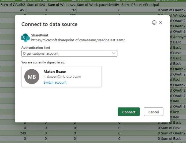Click the Sum of Windows column header

61,5
